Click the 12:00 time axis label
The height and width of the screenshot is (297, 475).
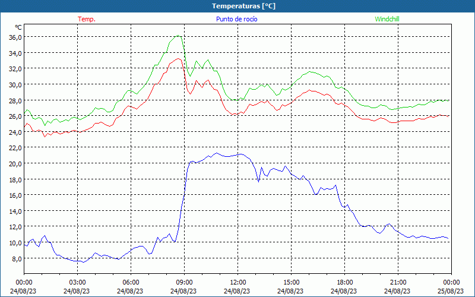click(x=238, y=283)
